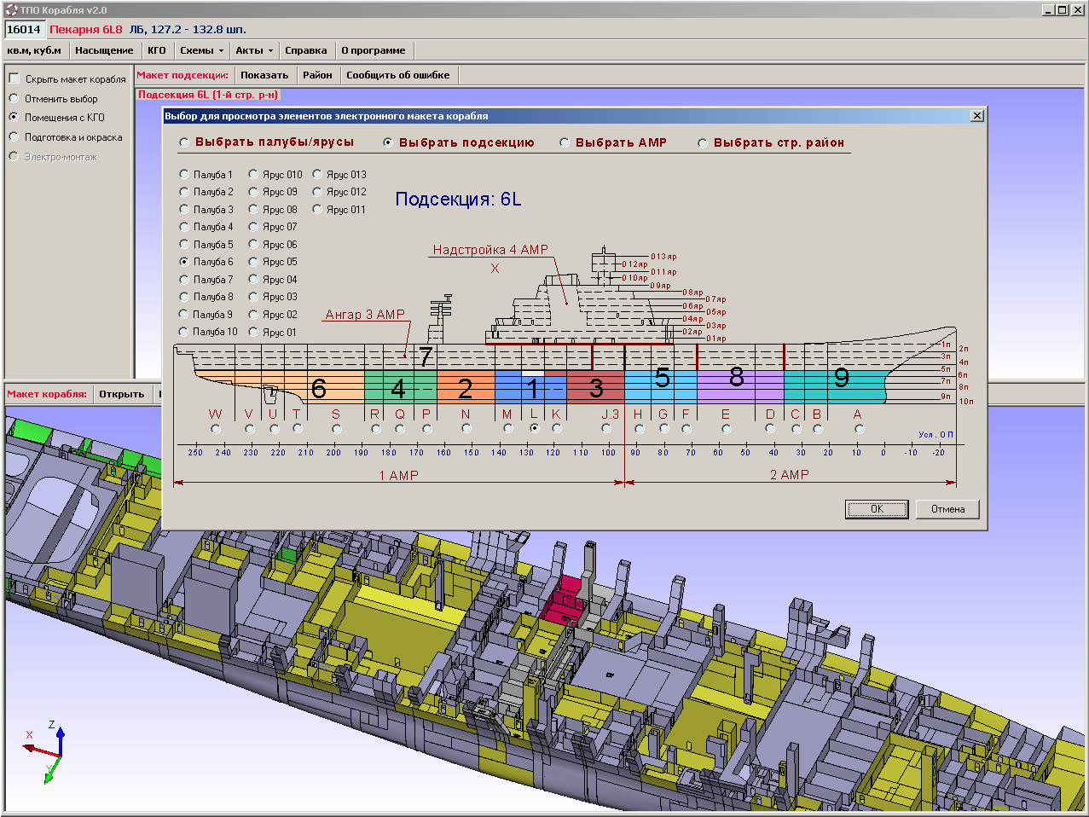Select the Ярус 011 radio button

click(317, 209)
